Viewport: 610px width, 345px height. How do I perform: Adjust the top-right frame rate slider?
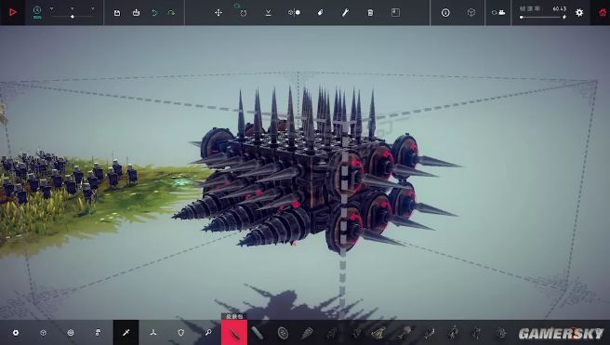click(543, 17)
